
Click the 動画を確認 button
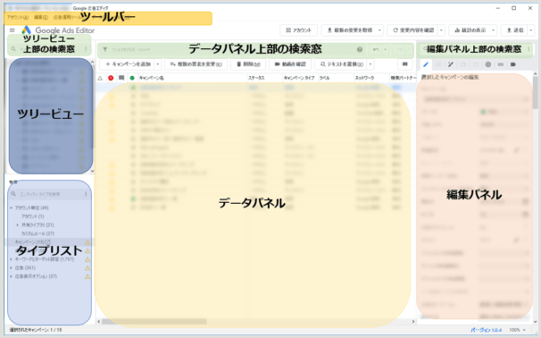click(x=290, y=64)
